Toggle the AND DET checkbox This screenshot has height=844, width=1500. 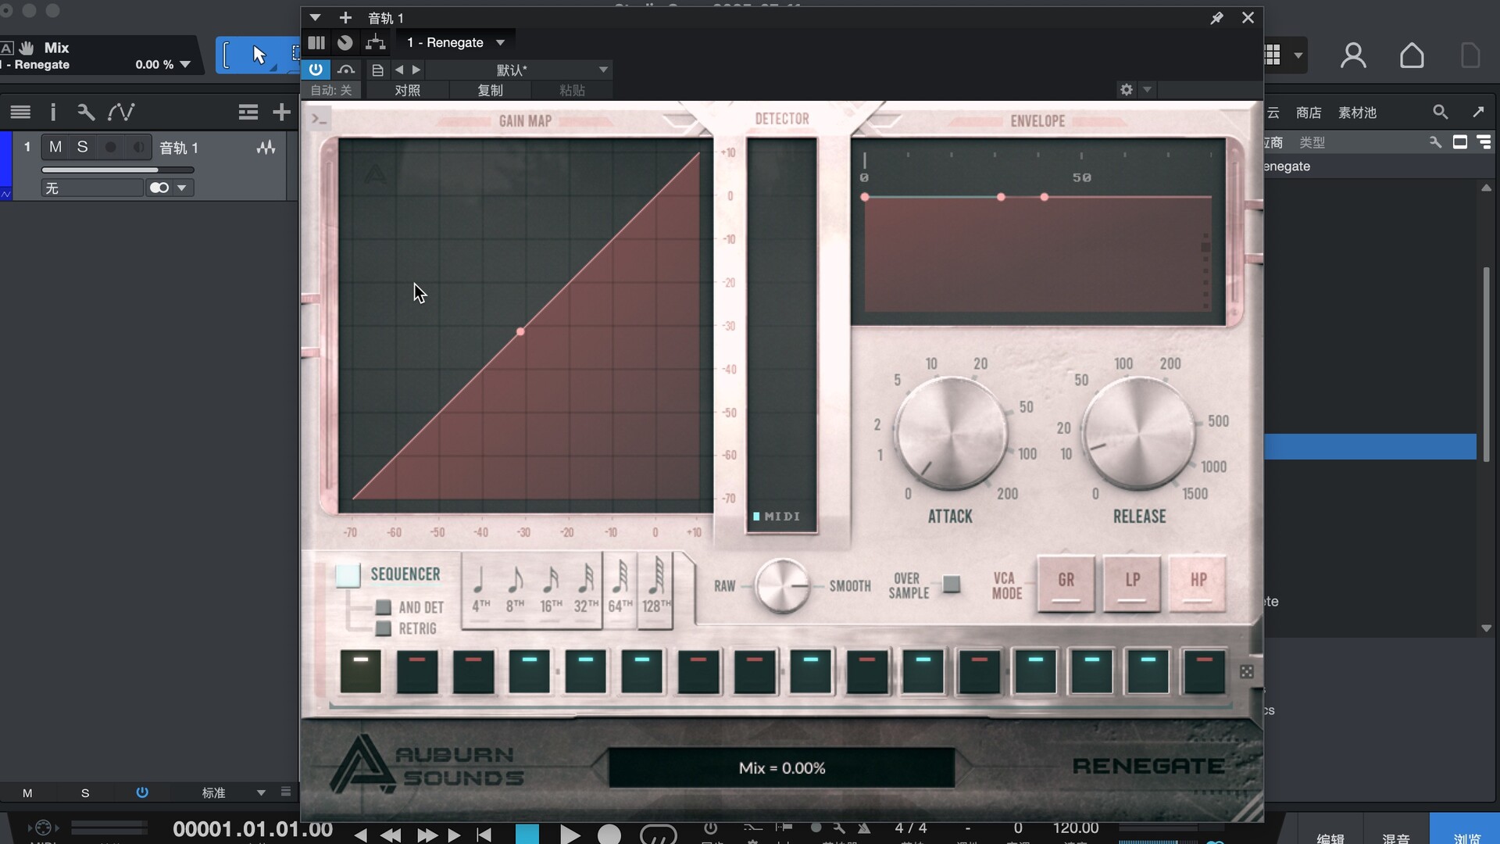tap(383, 607)
